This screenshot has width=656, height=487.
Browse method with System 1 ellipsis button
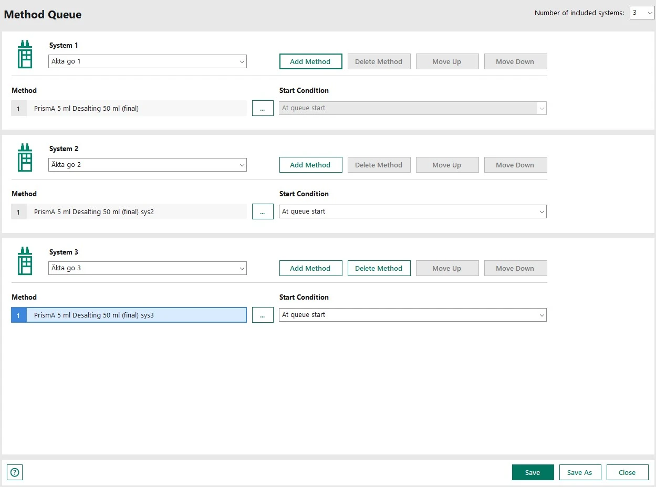pos(263,109)
